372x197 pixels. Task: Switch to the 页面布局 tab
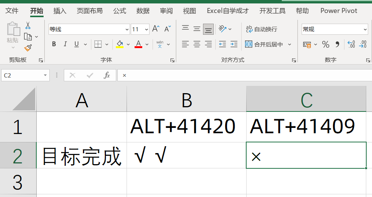click(90, 11)
